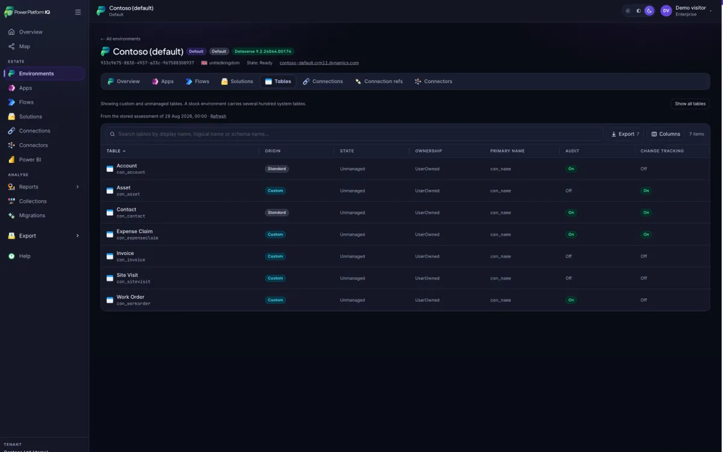Sort by Audit column header
Viewport: 723px width, 452px height.
(x=572, y=151)
